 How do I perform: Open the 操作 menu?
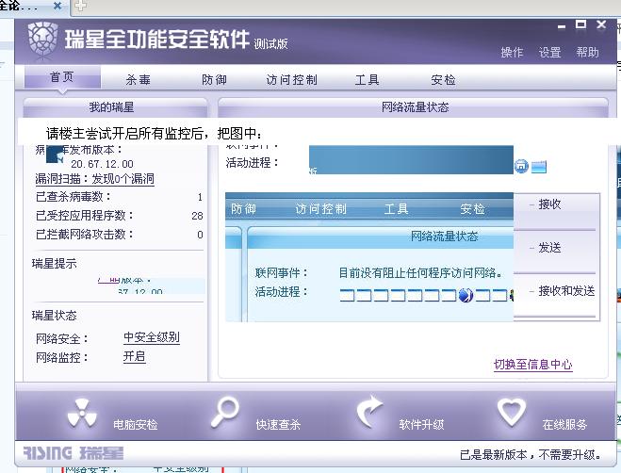(x=512, y=52)
